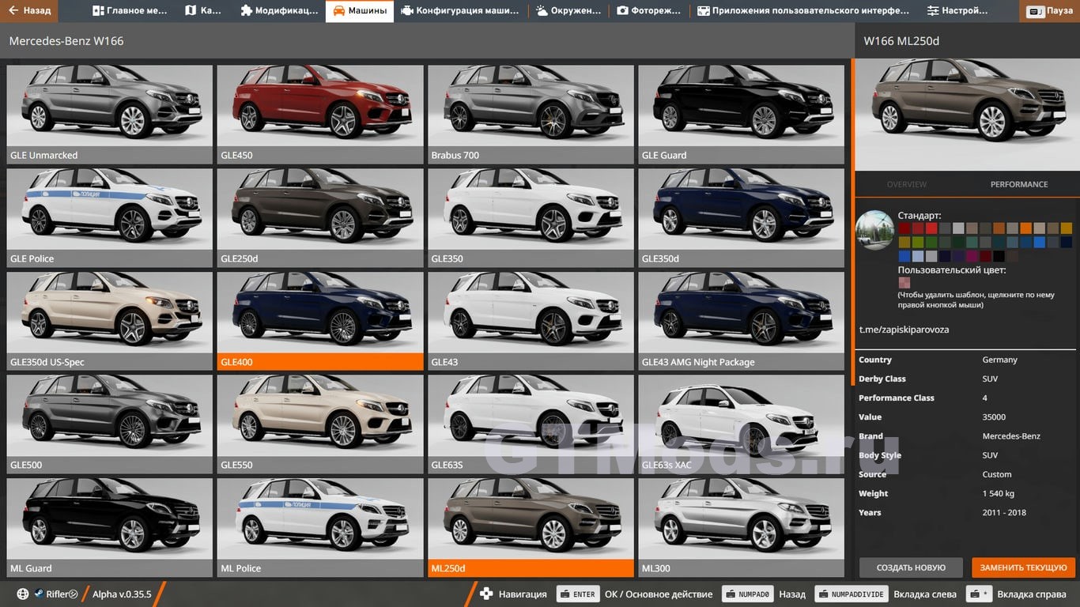Select the GLE63S car thumbnail

coord(531,424)
